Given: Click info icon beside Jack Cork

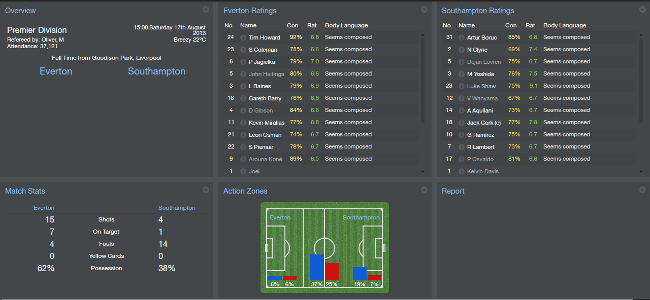Looking at the screenshot, I should click(x=461, y=123).
